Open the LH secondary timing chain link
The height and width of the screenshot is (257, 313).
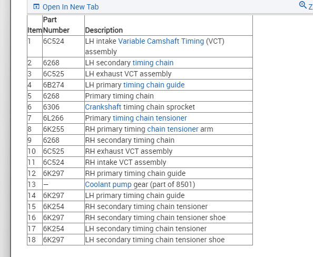[x=153, y=63]
